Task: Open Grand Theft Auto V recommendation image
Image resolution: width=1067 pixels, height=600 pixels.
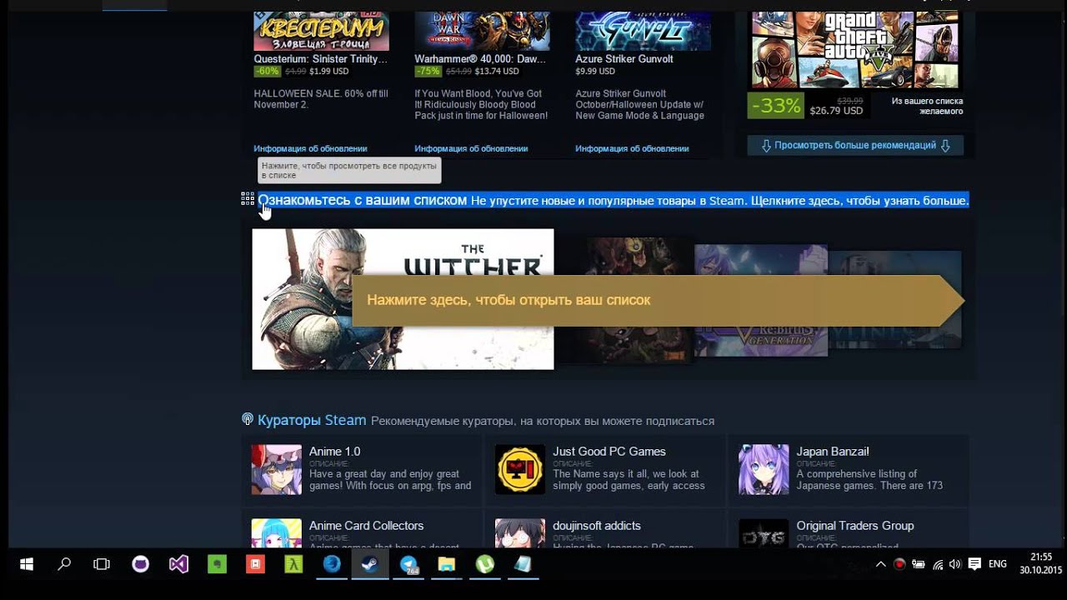Action: [x=855, y=48]
